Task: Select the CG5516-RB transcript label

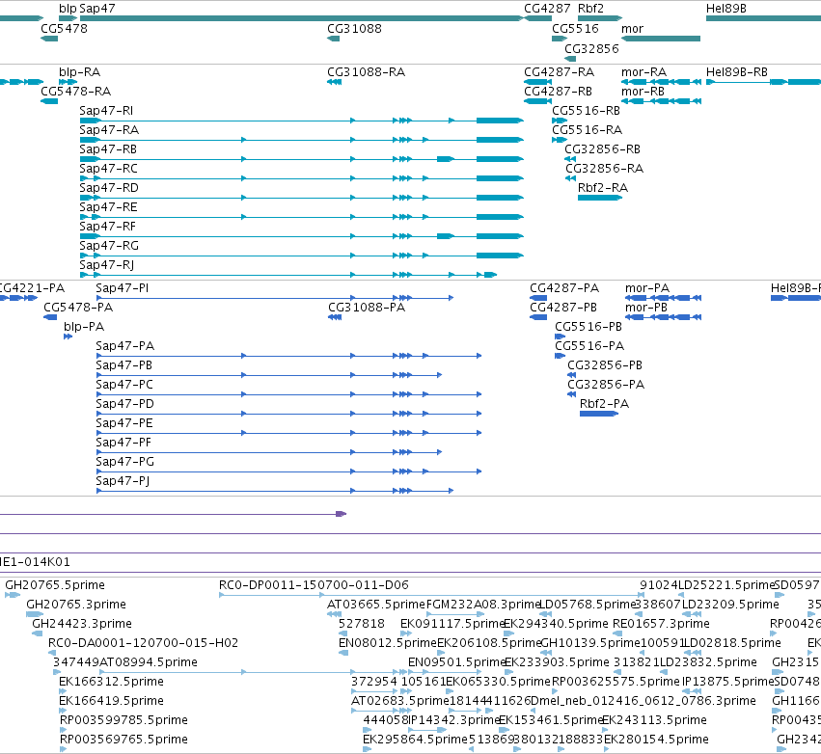Action: coord(586,111)
